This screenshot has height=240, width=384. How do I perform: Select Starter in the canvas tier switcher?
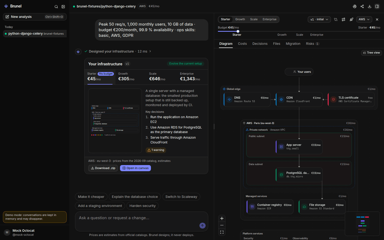[x=225, y=19]
